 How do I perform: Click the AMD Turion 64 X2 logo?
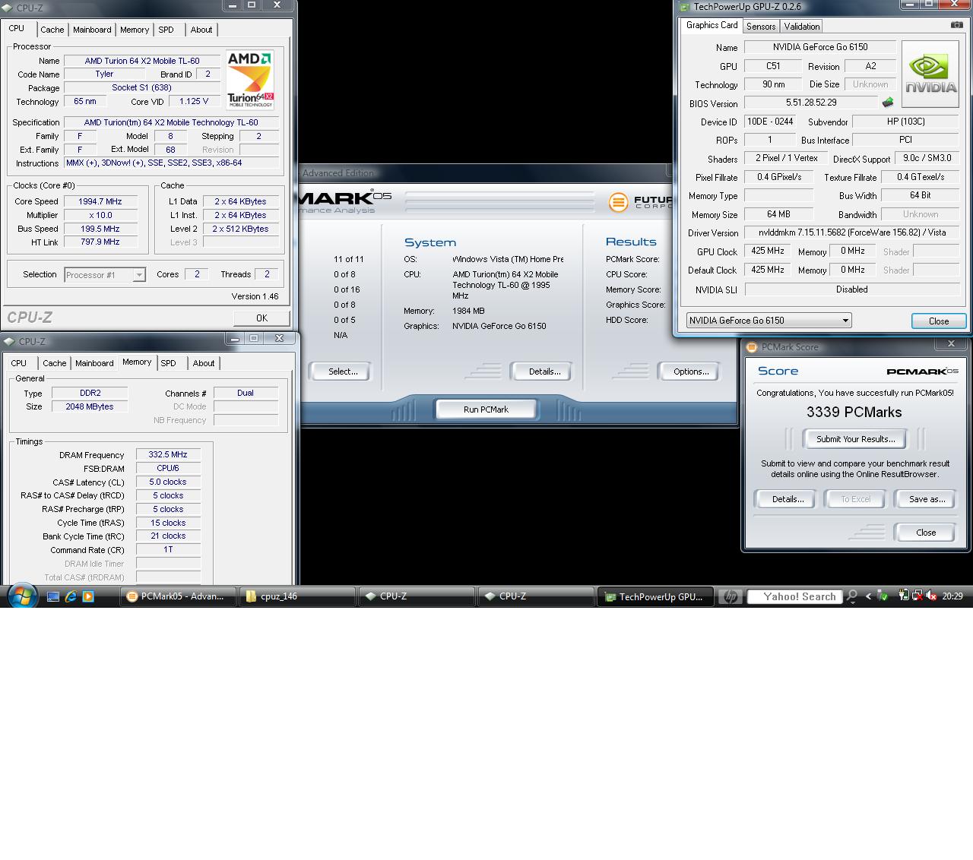(x=250, y=80)
